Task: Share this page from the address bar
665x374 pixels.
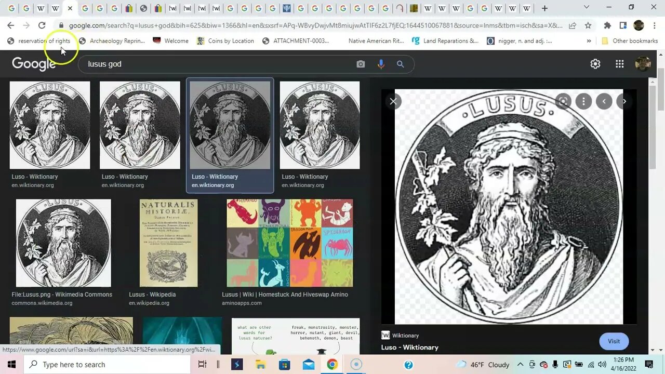Action: point(572,25)
